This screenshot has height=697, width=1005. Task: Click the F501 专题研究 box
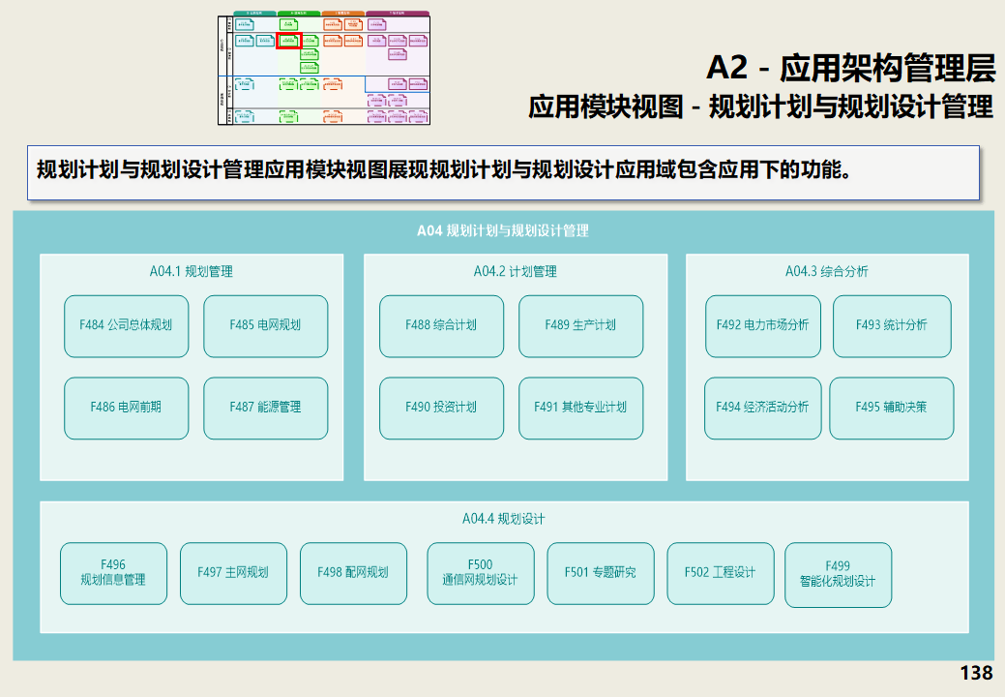click(601, 573)
